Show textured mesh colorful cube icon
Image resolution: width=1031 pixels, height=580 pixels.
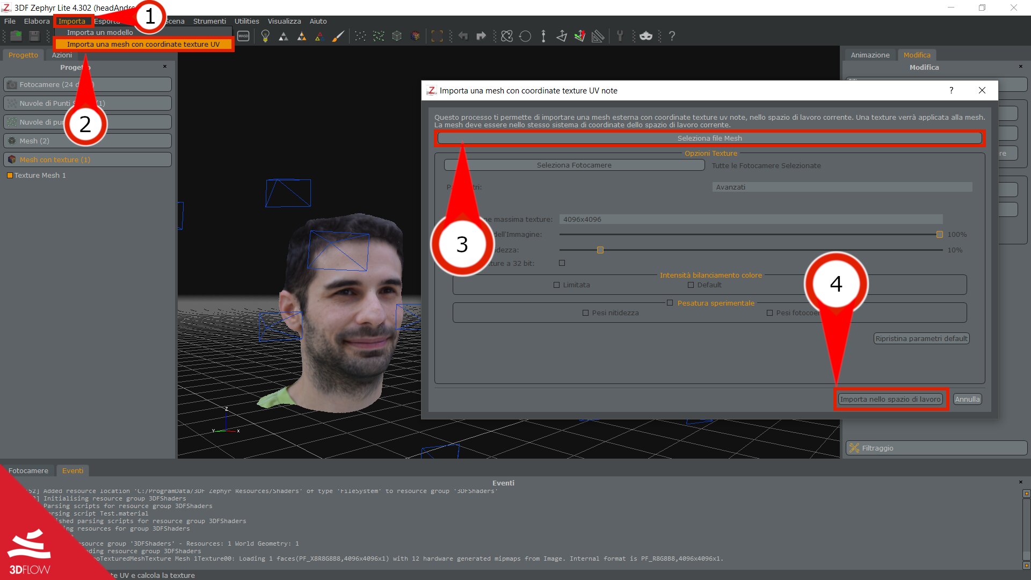coord(415,36)
